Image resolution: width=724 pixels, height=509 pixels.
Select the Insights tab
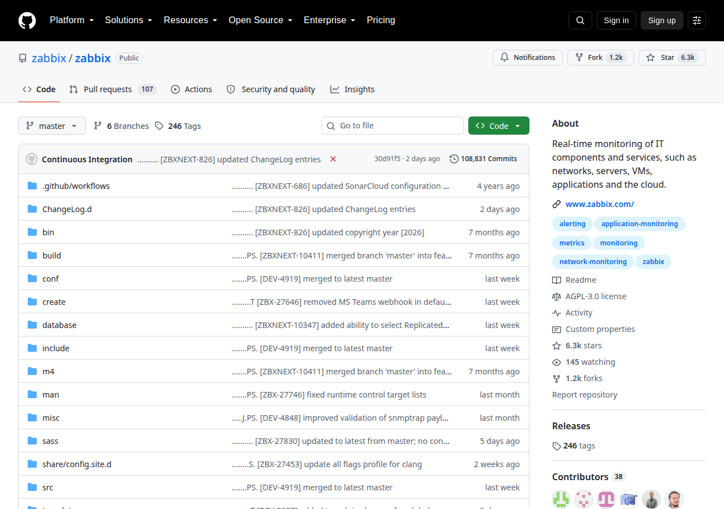tap(352, 89)
